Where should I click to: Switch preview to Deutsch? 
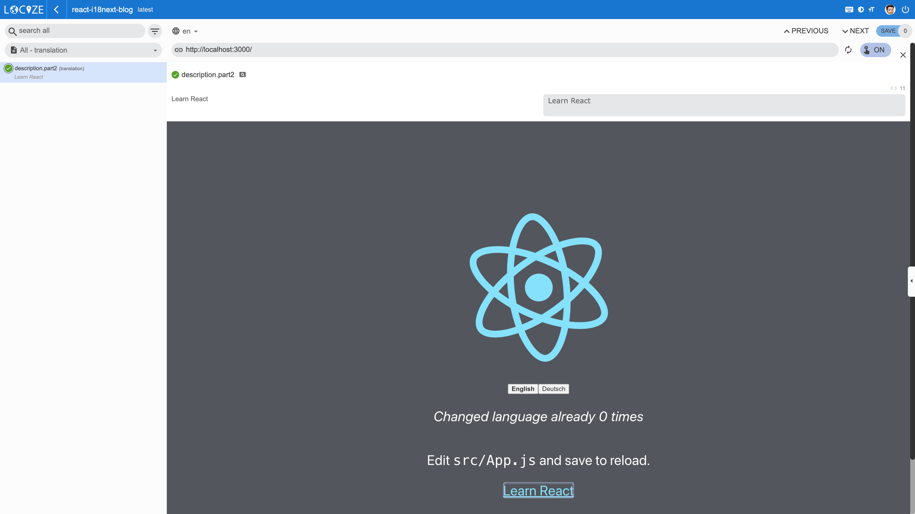[554, 389]
